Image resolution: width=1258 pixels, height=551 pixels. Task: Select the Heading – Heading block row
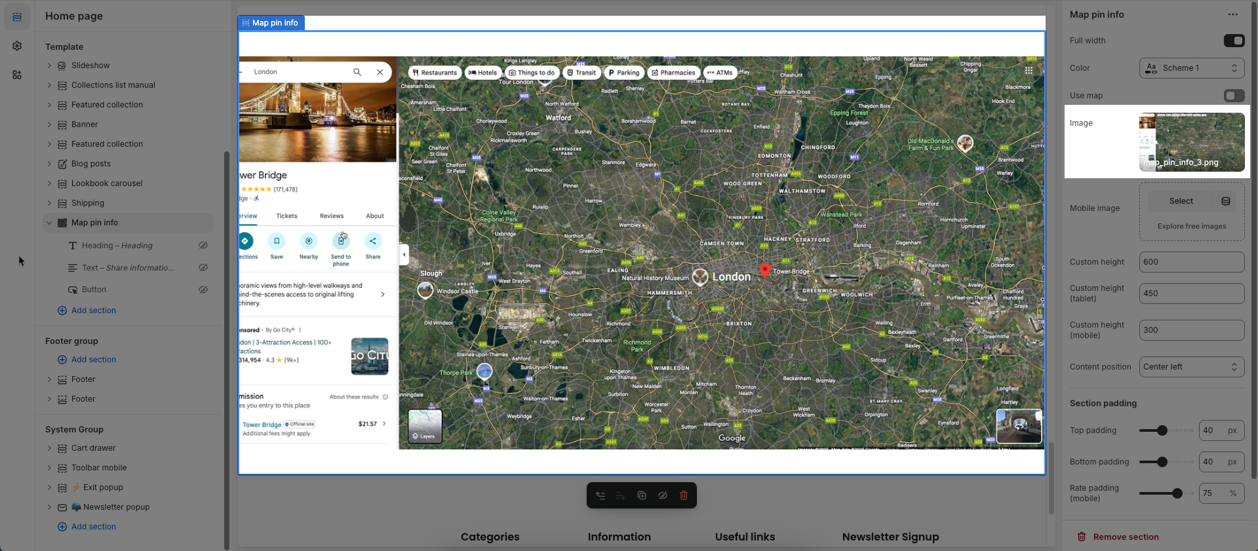tap(128, 246)
